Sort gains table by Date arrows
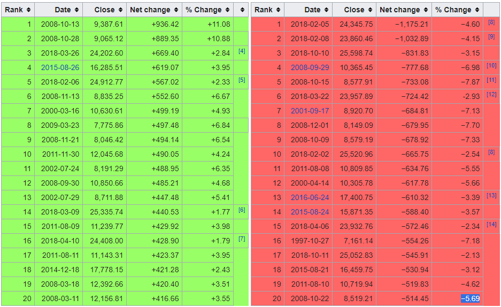 click(x=76, y=10)
